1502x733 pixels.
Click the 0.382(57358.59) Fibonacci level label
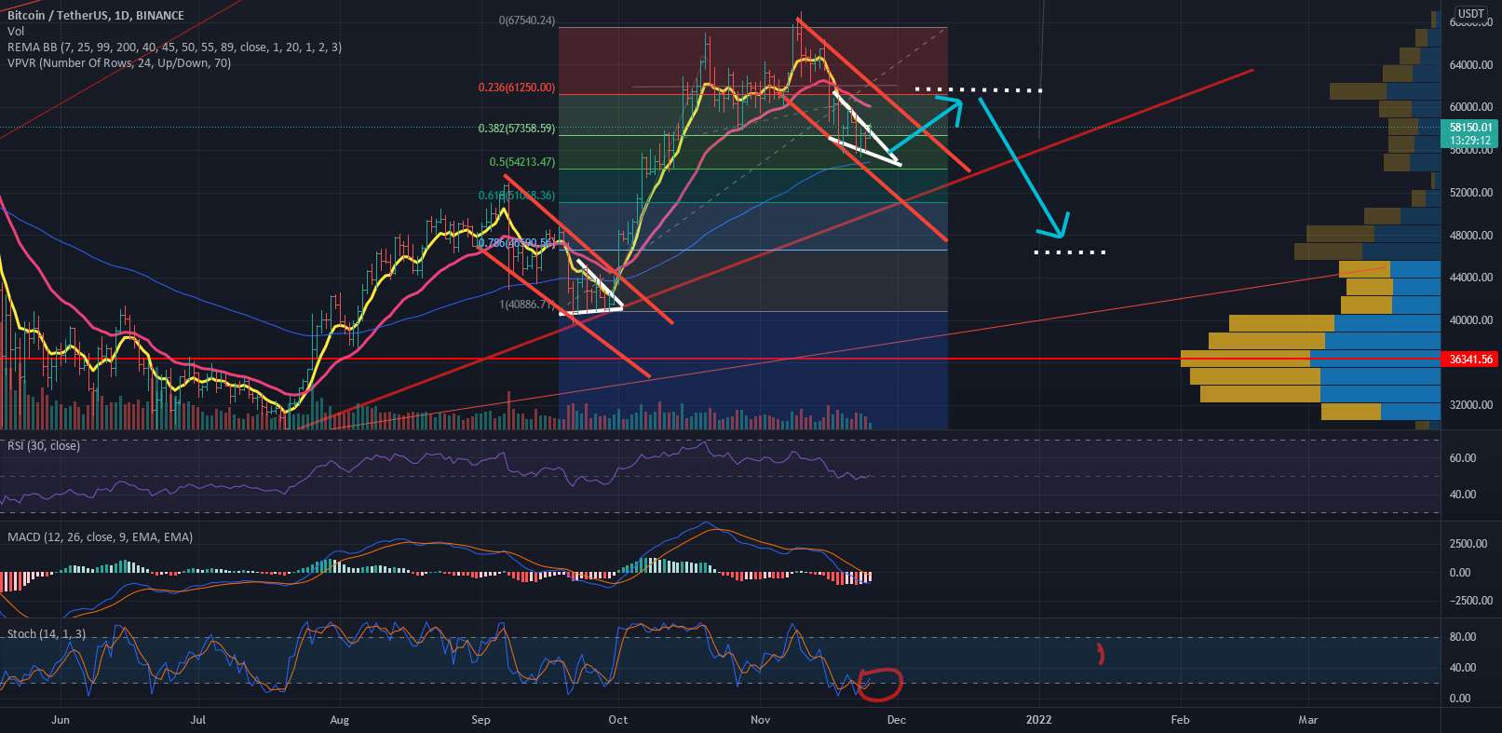[517, 129]
